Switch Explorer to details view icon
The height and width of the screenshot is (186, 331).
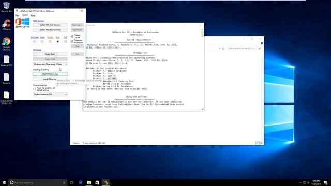point(258,143)
